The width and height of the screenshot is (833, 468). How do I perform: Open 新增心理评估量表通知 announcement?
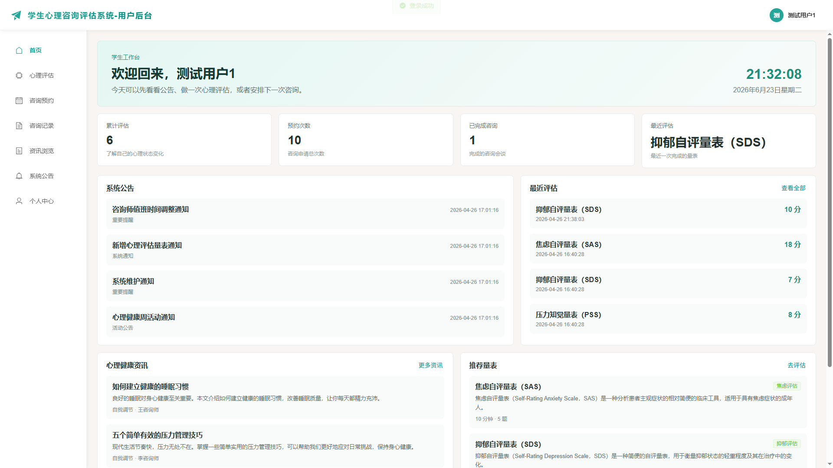coord(305,250)
